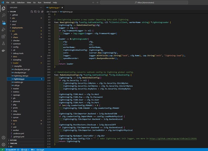Expand the GO section
Screen dimensions: 208x151
(11, 147)
